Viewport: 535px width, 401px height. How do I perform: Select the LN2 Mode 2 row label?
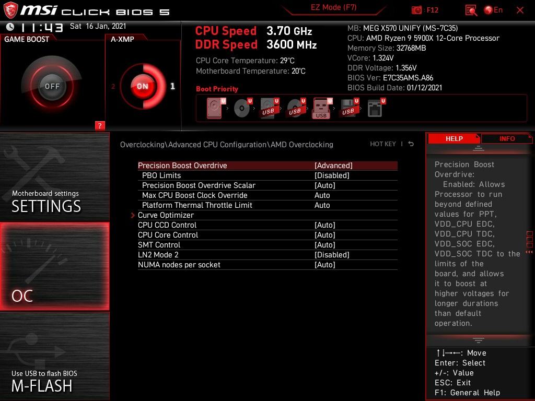point(158,254)
